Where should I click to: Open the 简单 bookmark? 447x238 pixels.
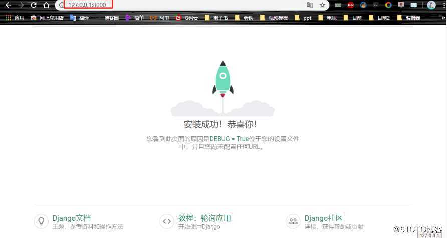(x=135, y=18)
